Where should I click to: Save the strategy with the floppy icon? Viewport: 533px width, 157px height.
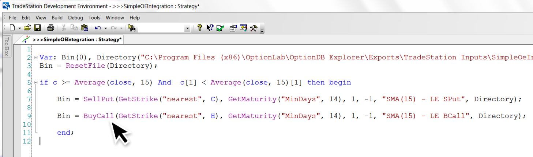tap(37, 28)
